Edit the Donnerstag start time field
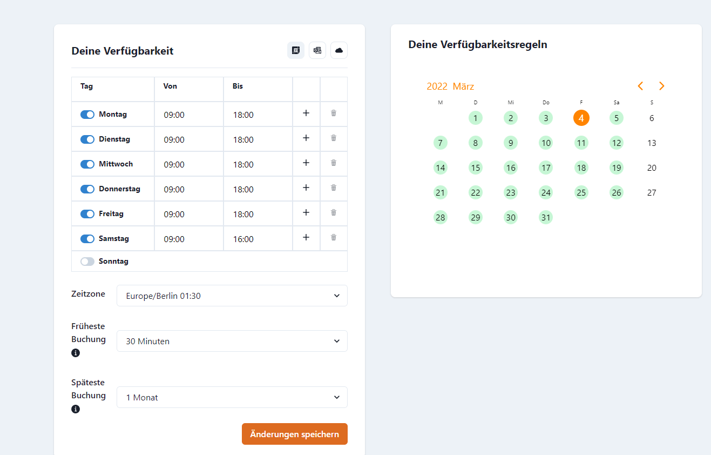Viewport: 711px width, 455px height. 189,189
